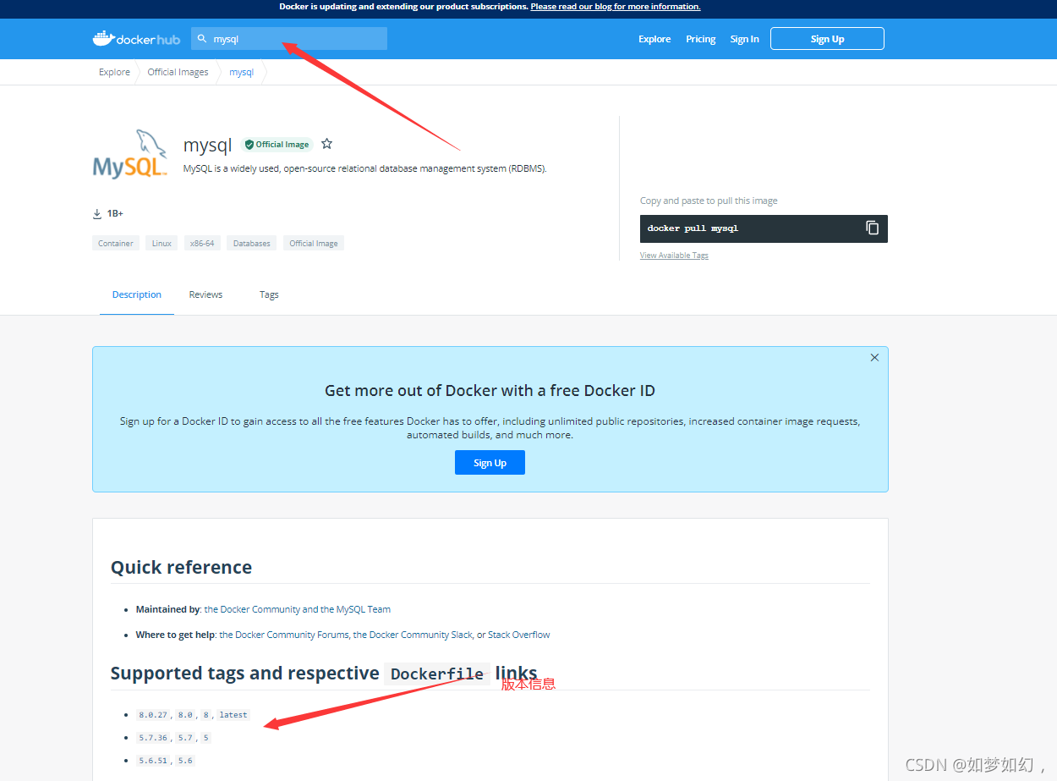Image resolution: width=1057 pixels, height=781 pixels.
Task: Go to Explore breadcrumb
Action: click(114, 72)
